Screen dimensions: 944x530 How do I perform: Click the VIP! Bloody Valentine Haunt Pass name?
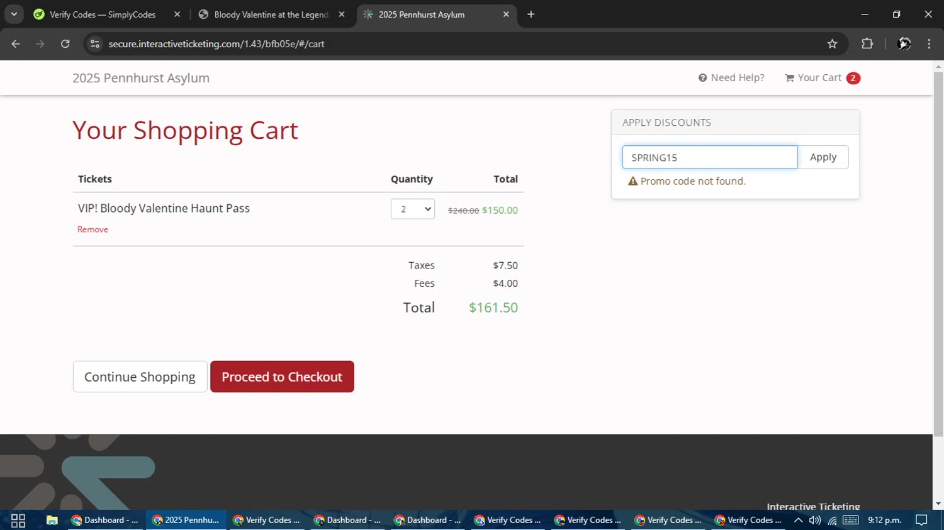[164, 208]
